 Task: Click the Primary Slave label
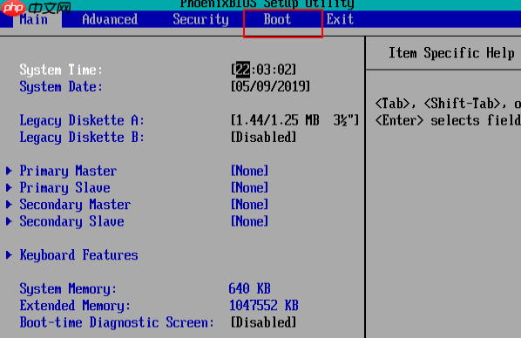[64, 188]
